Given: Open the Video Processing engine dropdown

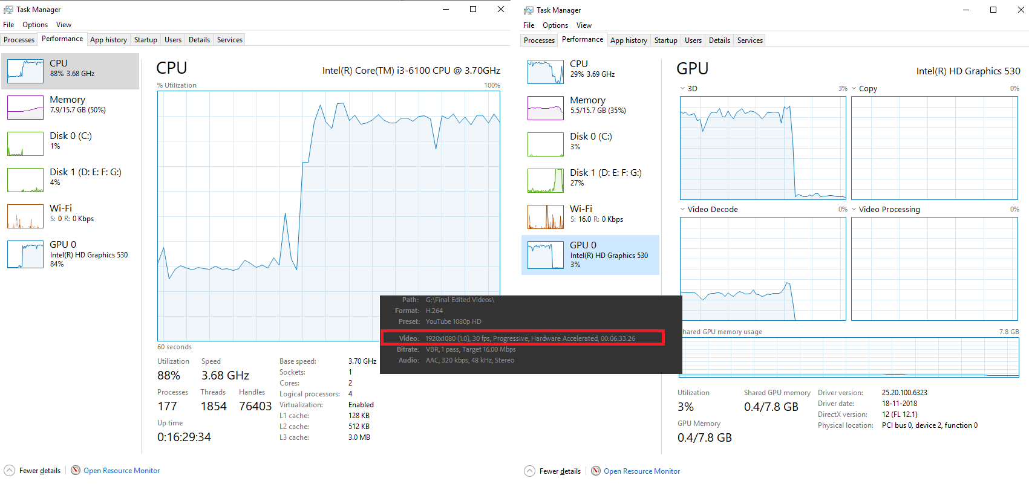Looking at the screenshot, I should [x=854, y=209].
